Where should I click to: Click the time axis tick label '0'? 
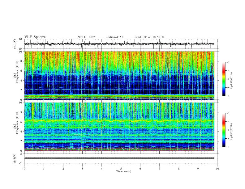[24, 169]
